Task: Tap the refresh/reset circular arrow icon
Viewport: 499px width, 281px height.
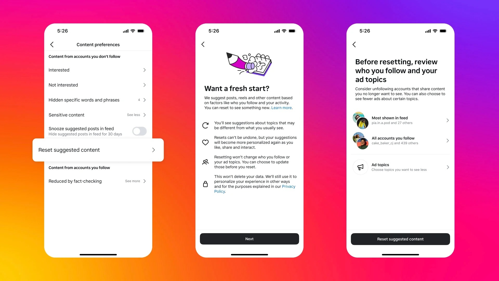Action: tap(206, 125)
